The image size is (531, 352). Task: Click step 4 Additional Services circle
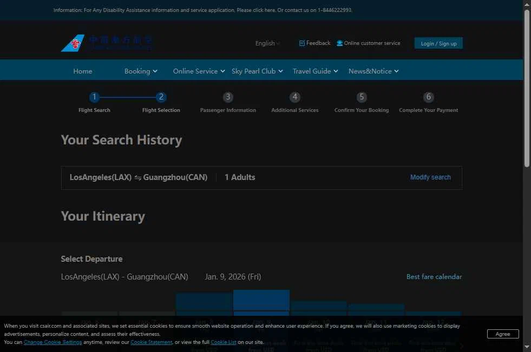[x=295, y=97]
